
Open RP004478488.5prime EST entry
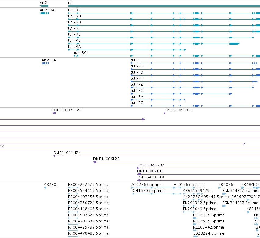[88, 233]
